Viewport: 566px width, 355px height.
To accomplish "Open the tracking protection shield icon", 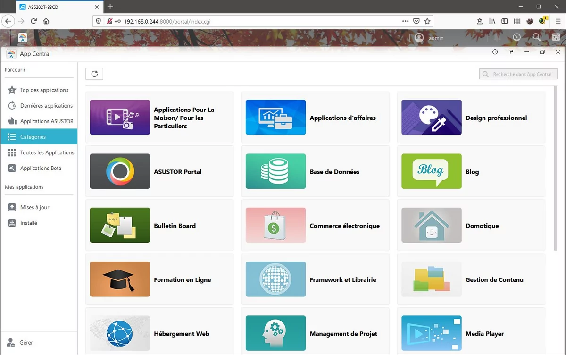I will tap(99, 21).
